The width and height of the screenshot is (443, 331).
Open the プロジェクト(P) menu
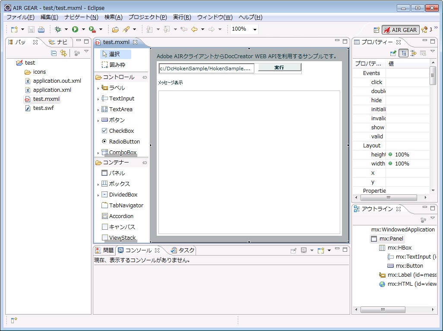coord(148,17)
